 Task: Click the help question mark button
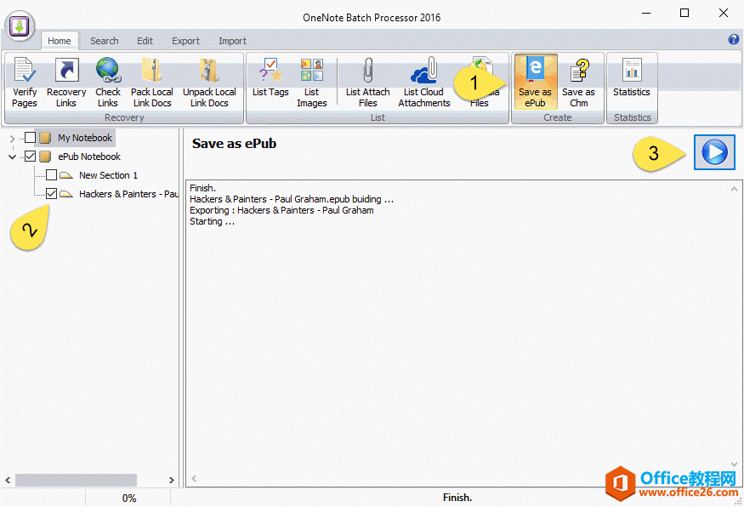click(732, 40)
